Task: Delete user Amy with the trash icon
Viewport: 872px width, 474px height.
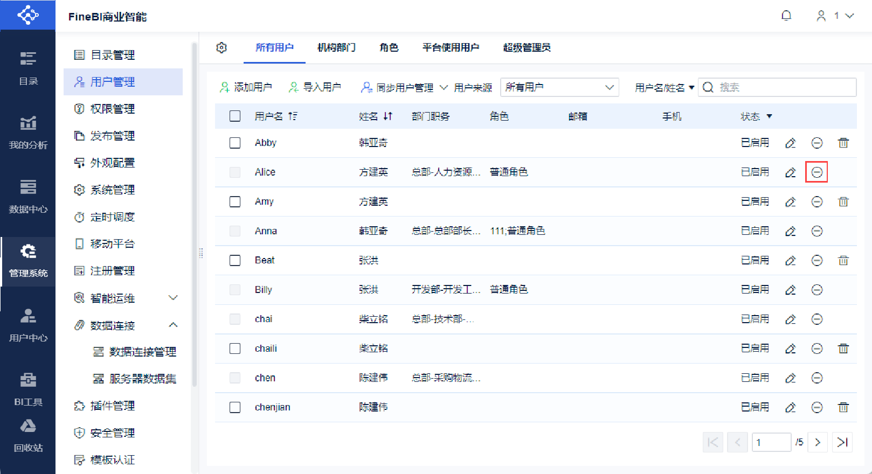Action: coord(843,201)
